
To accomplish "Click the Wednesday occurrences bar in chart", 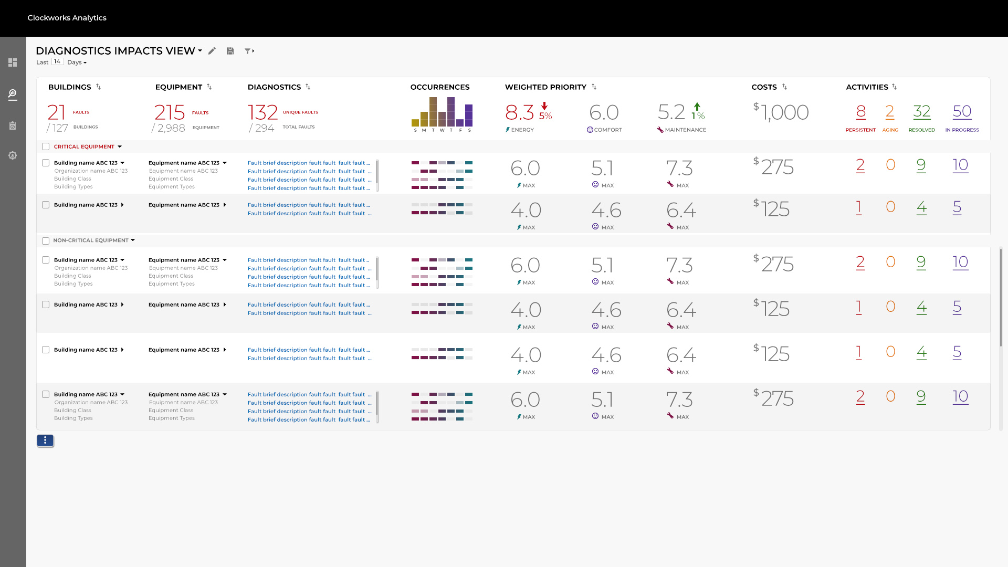I will coord(442,119).
